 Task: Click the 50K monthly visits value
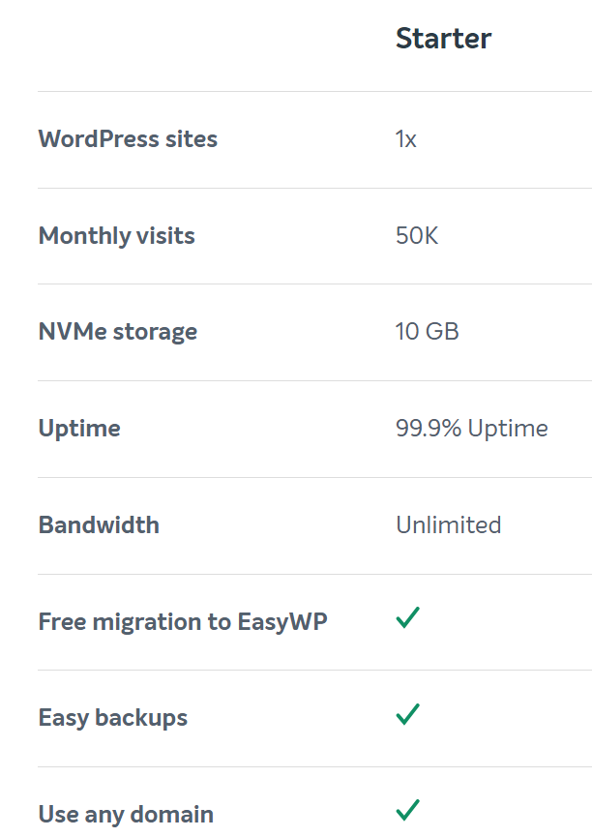(417, 236)
